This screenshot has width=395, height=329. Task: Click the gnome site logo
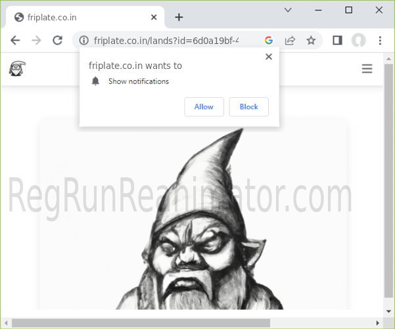click(17, 68)
